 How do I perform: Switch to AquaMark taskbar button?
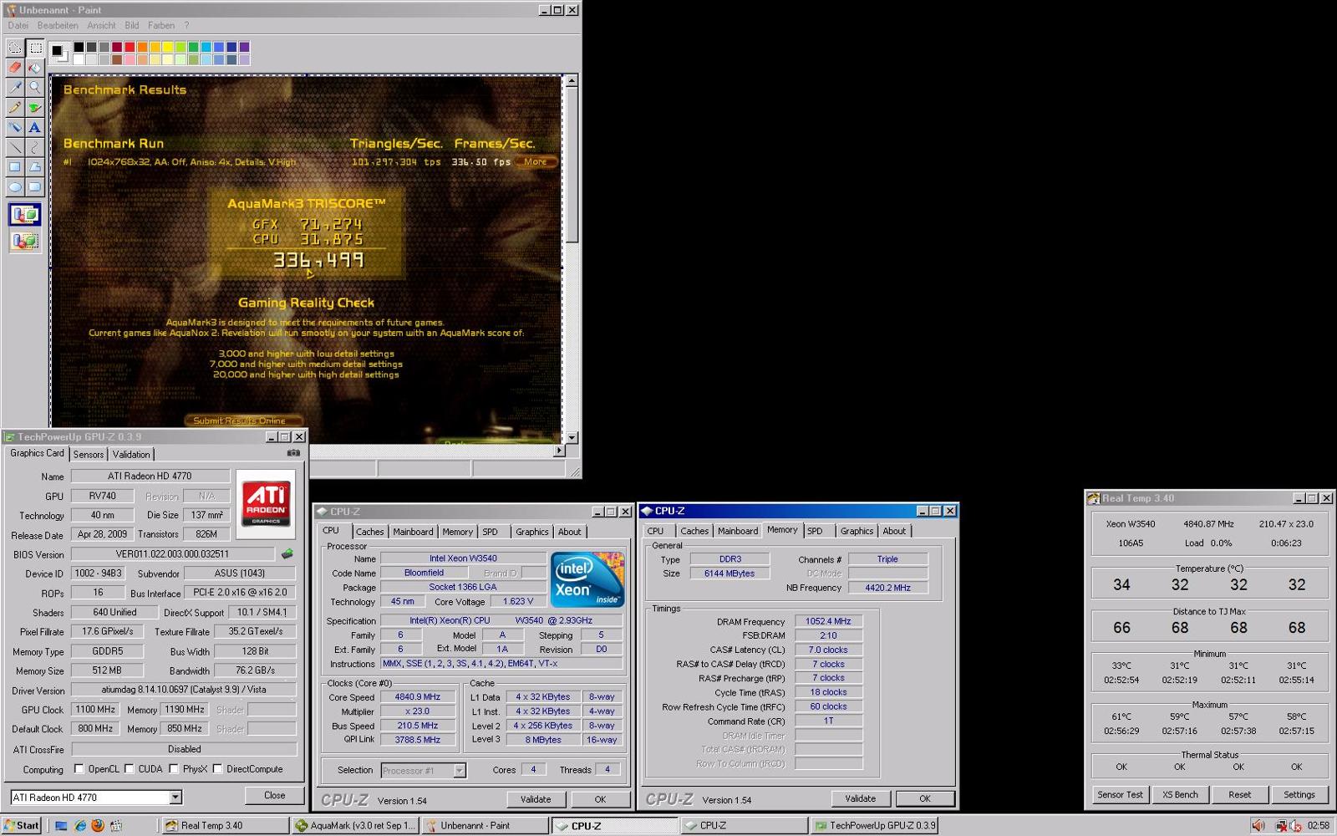pos(354,826)
